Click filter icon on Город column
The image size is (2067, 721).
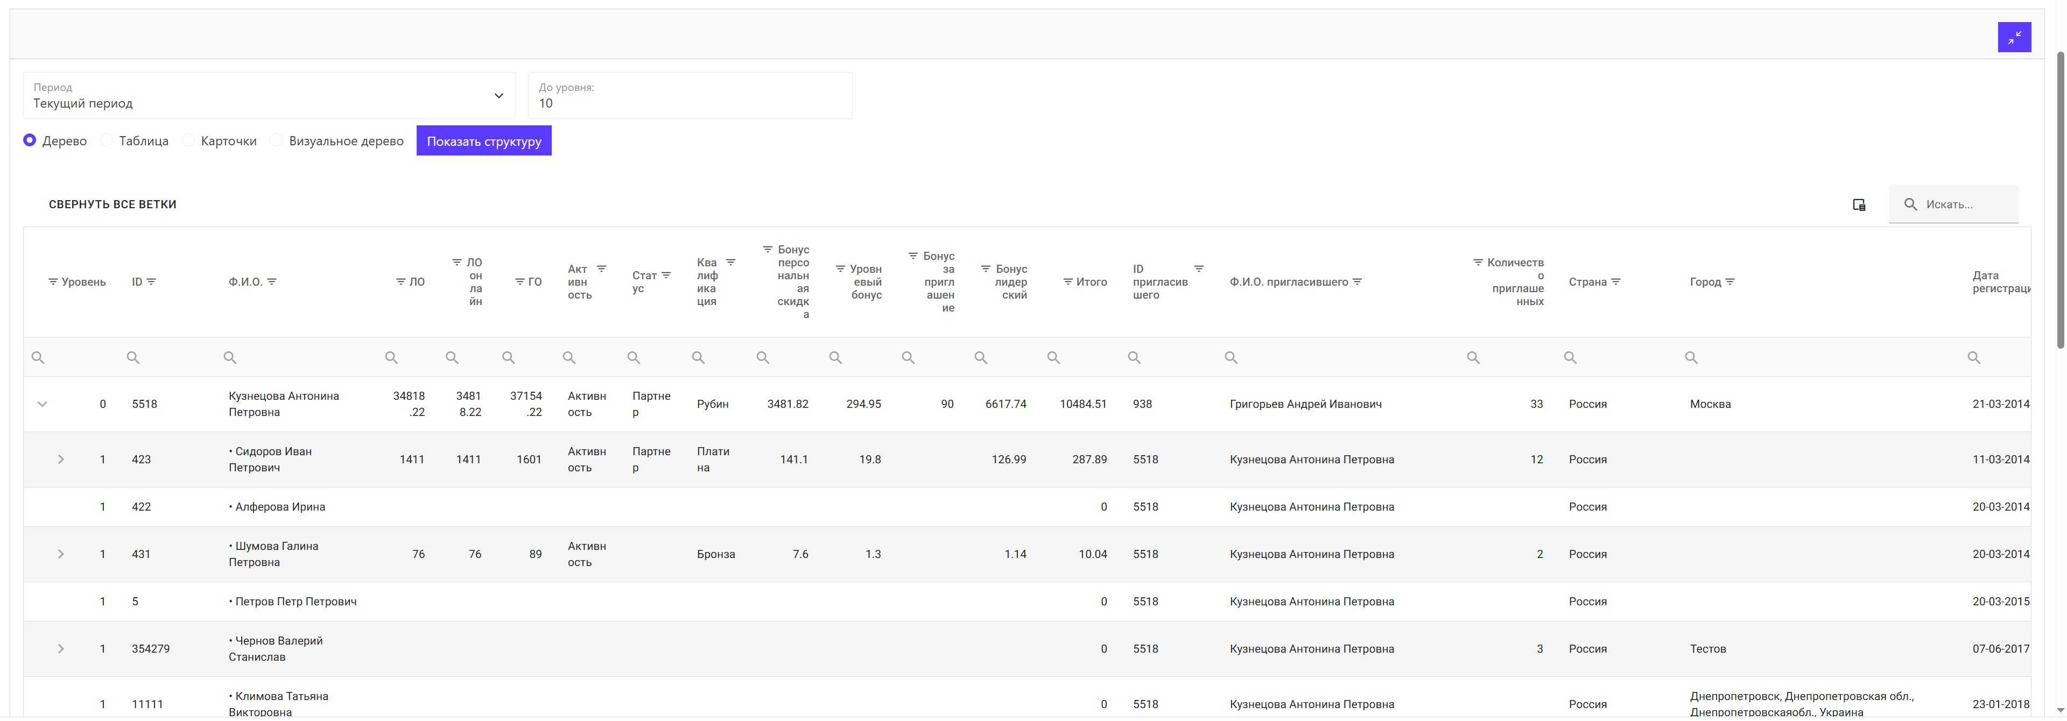pyautogui.click(x=1730, y=281)
